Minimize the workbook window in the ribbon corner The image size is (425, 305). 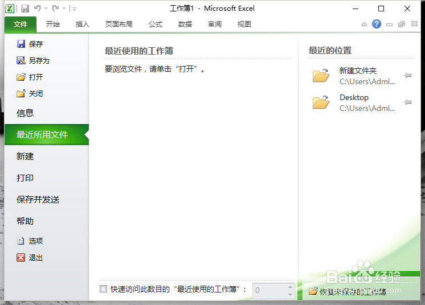390,24
